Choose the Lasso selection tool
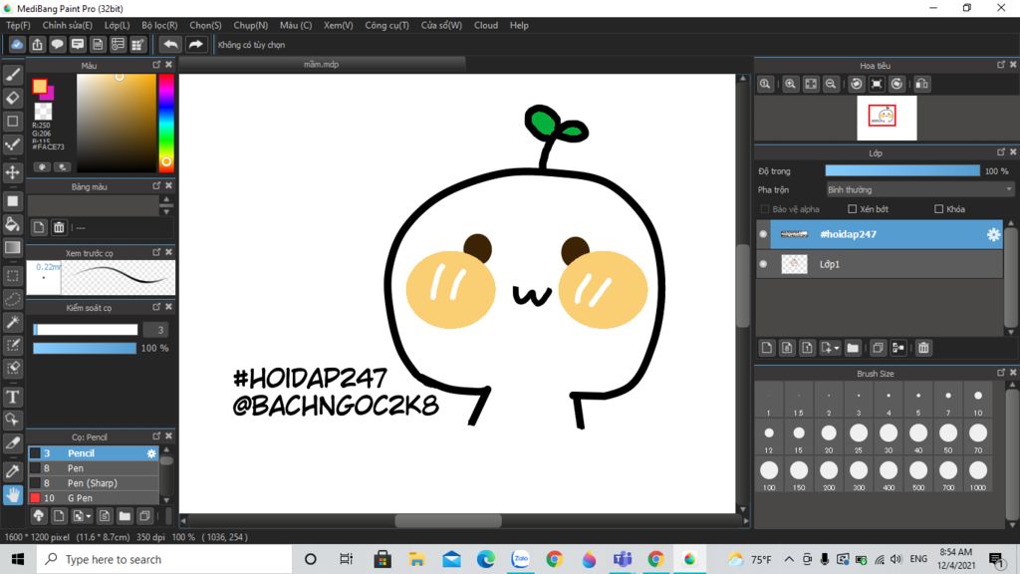The height and width of the screenshot is (574, 1020). [x=12, y=299]
